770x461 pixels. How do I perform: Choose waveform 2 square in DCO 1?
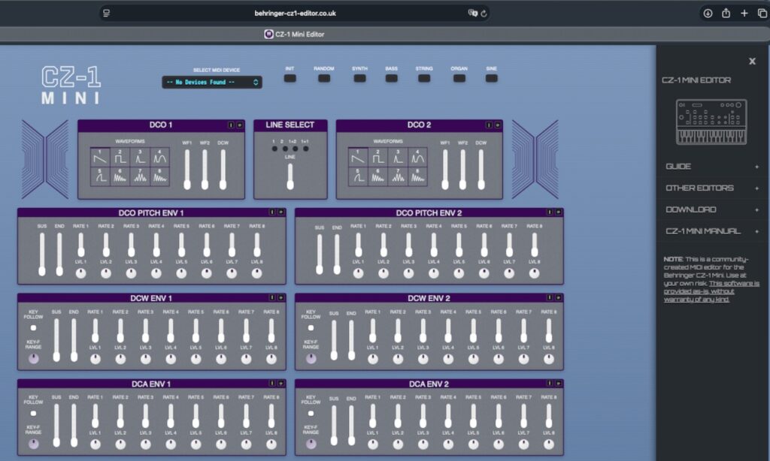(120, 158)
